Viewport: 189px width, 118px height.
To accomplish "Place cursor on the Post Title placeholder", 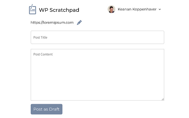I will (40, 37).
